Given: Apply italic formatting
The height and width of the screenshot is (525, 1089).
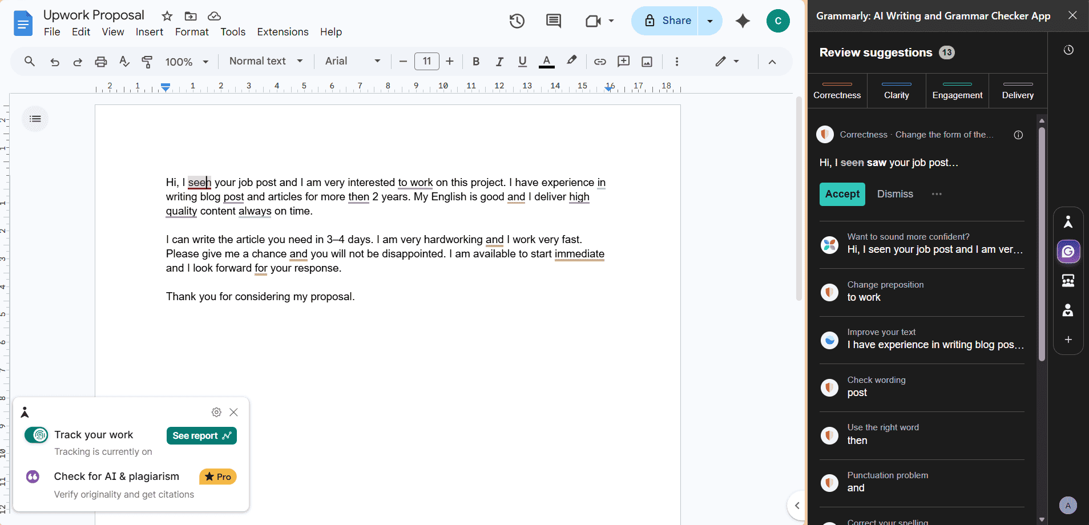Looking at the screenshot, I should point(499,61).
